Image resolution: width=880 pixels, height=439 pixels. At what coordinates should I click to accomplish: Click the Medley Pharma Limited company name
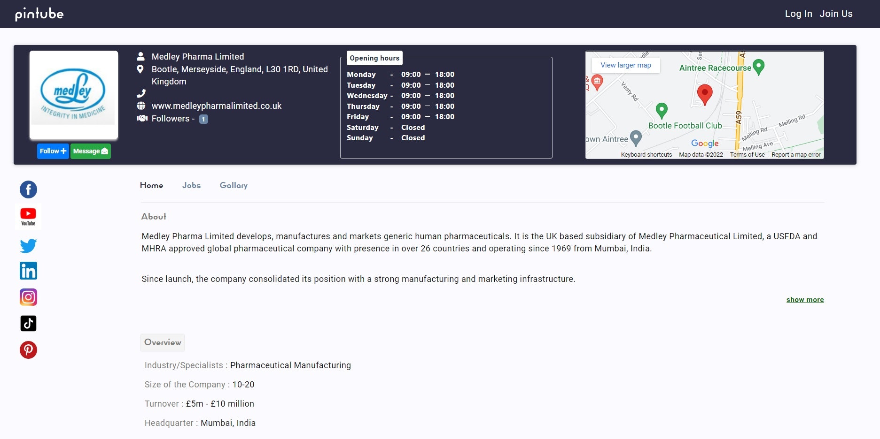198,57
